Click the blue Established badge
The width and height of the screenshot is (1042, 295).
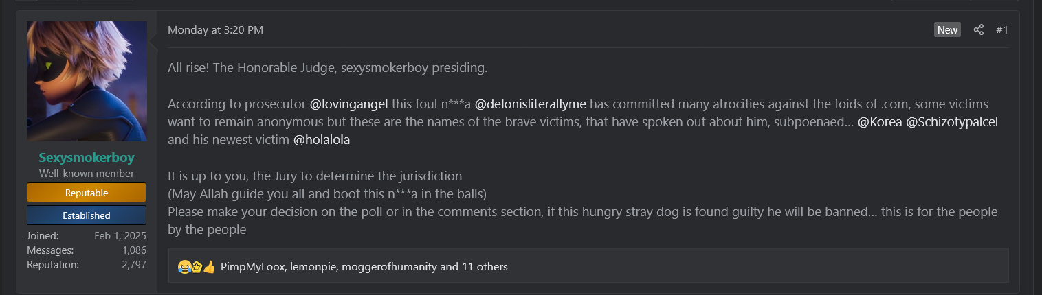[87, 215]
